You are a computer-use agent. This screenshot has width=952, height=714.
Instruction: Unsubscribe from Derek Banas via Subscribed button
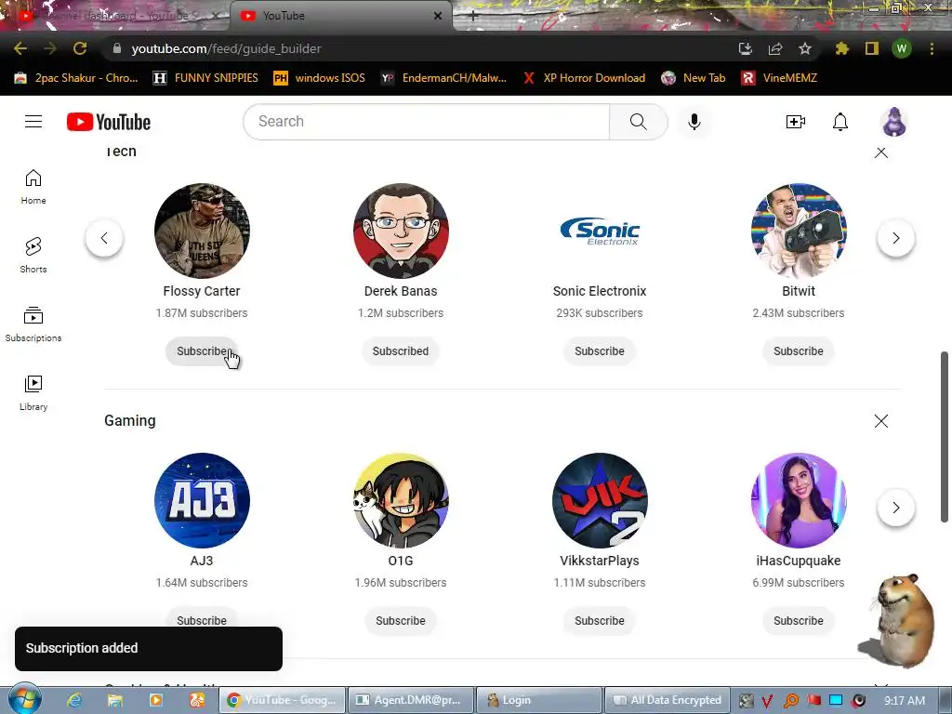(401, 350)
